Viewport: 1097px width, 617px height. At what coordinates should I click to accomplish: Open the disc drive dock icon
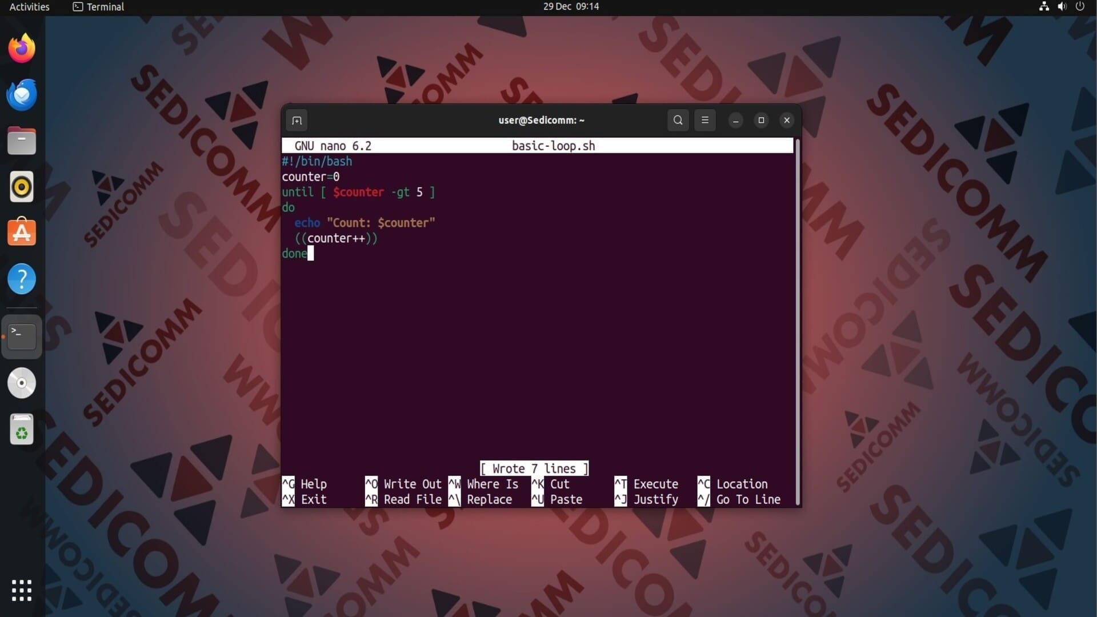click(22, 383)
